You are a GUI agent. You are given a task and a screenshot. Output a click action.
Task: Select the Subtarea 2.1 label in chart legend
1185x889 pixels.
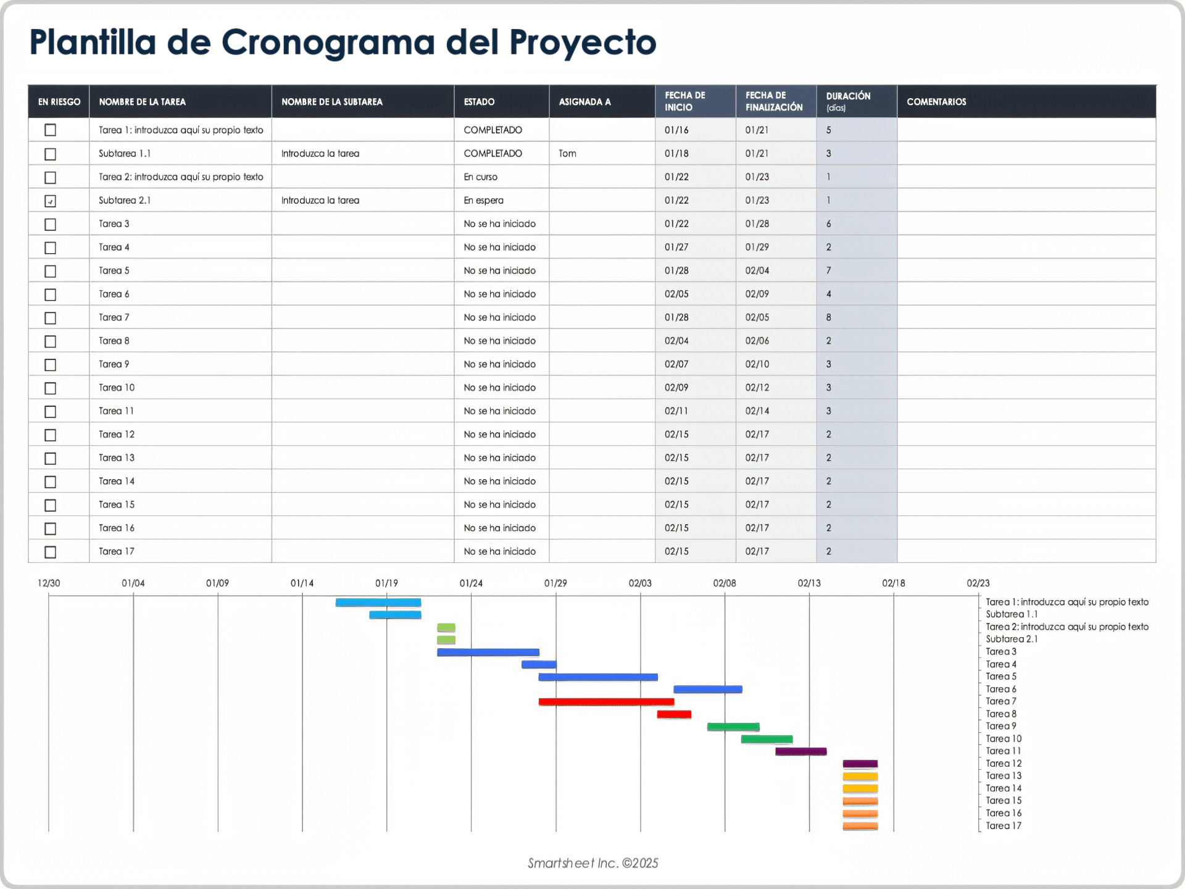(x=1012, y=639)
